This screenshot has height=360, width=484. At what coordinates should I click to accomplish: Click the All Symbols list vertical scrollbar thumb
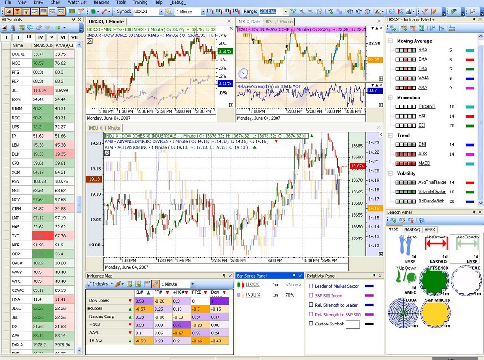[79, 204]
